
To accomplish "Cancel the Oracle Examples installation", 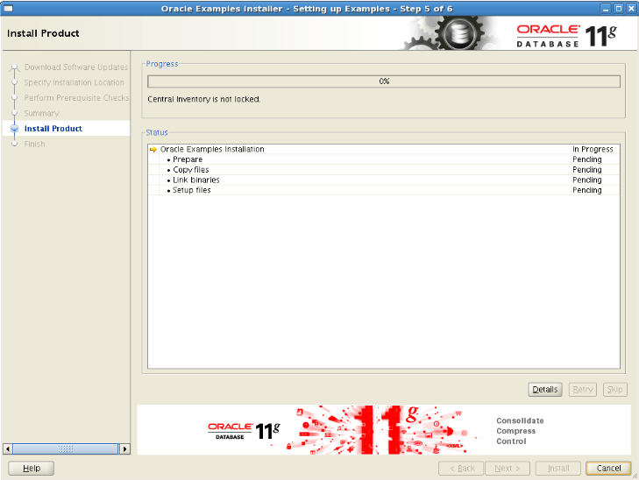I will point(608,469).
